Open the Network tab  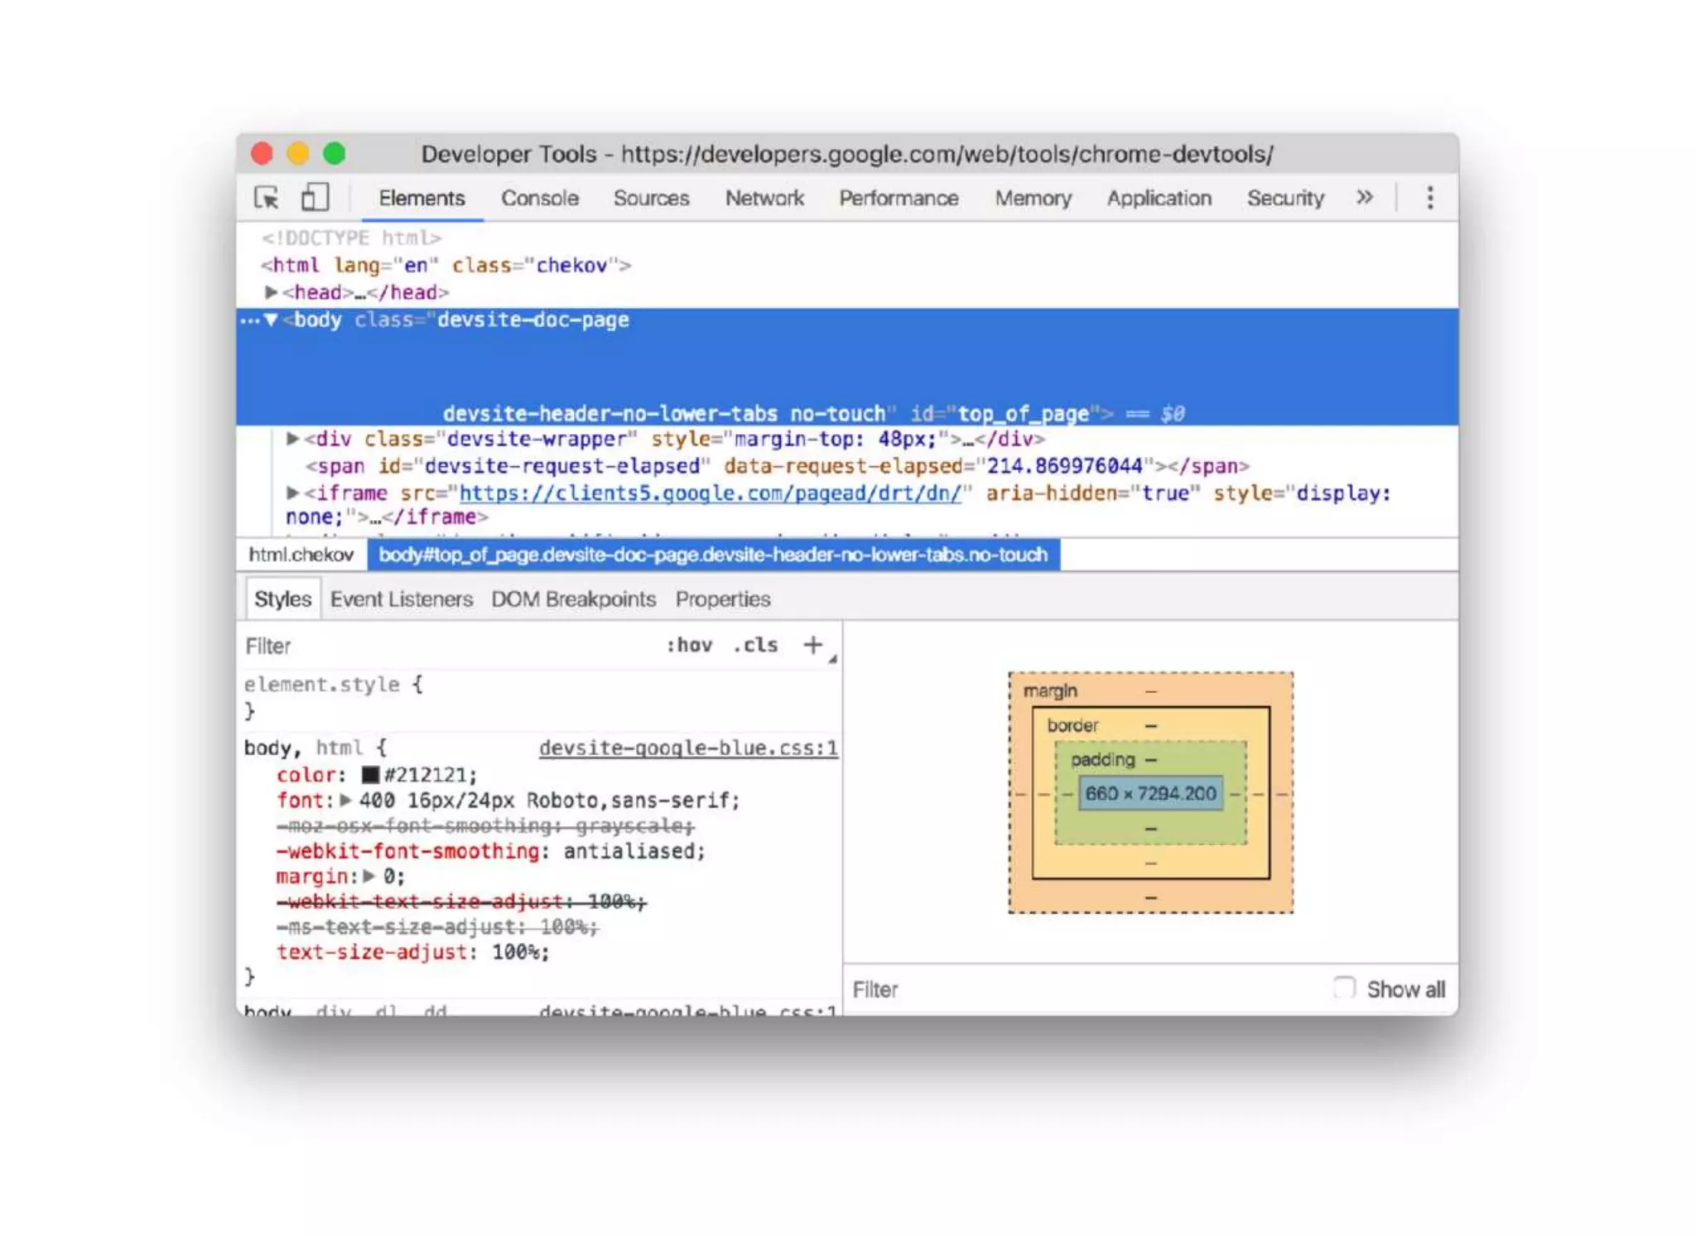(x=764, y=199)
